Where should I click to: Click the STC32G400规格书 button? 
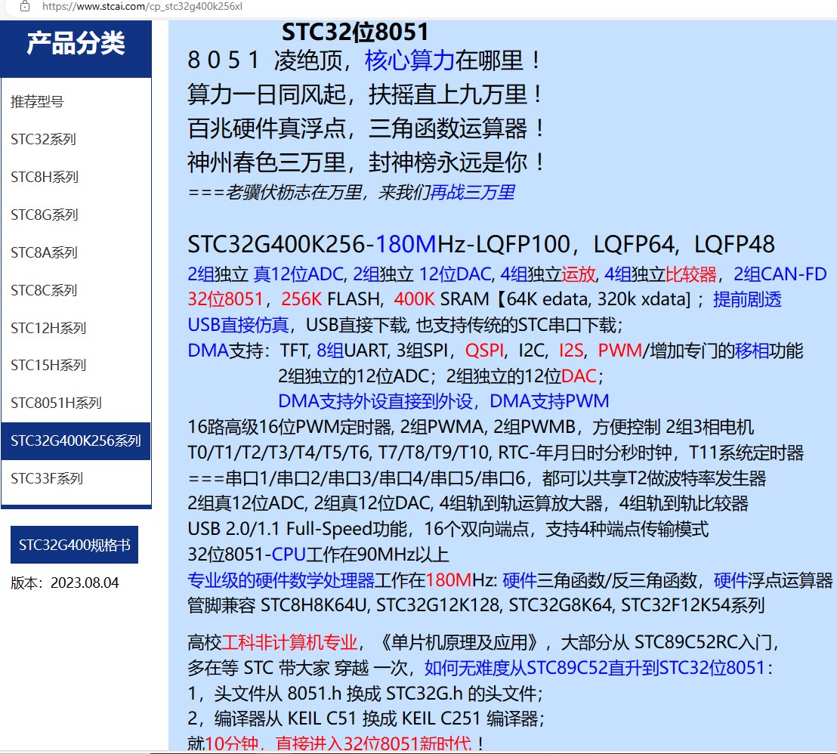pyautogui.click(x=74, y=545)
